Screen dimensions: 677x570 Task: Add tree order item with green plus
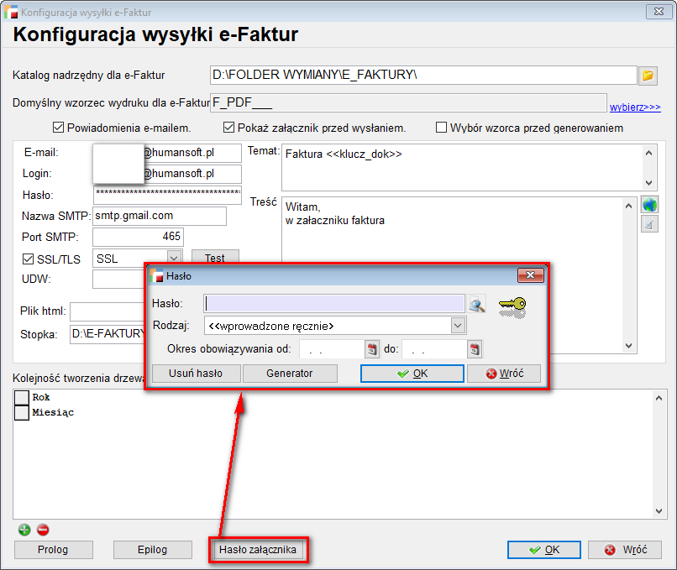(24, 530)
